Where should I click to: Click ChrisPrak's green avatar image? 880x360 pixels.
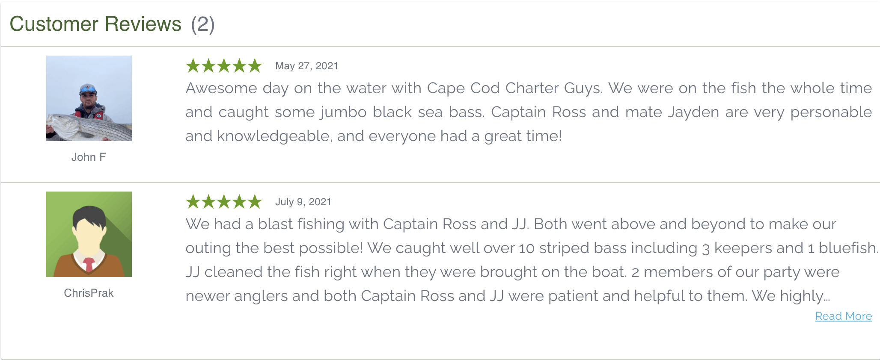tap(89, 234)
